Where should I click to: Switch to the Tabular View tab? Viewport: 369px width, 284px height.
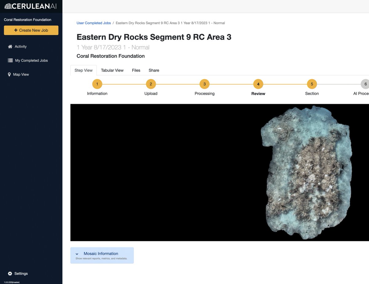(112, 70)
